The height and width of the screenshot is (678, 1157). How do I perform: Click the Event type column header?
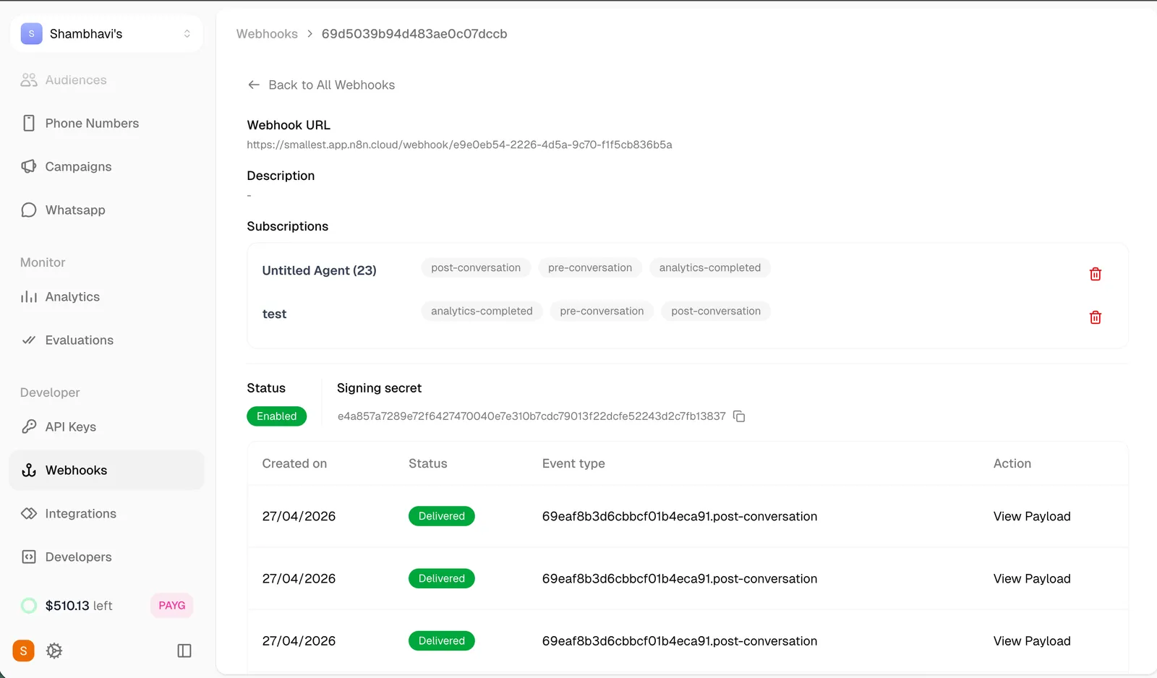573,463
